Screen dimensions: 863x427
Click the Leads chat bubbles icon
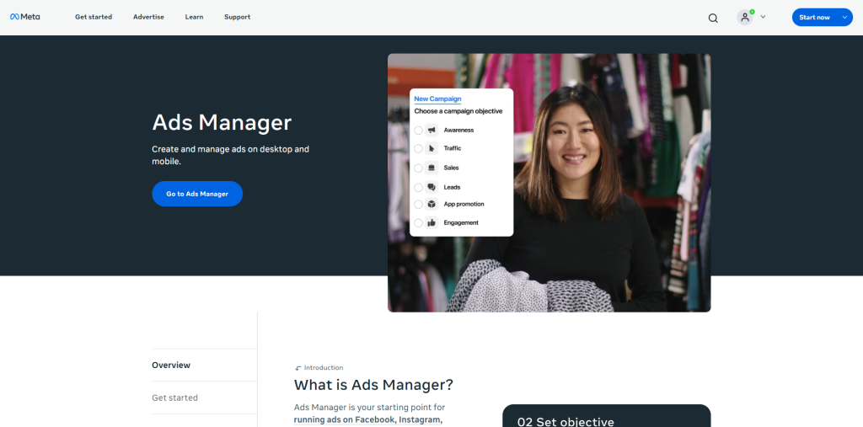click(x=431, y=187)
